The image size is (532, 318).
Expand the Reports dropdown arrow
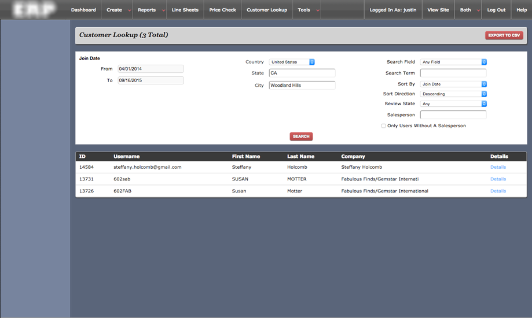(x=163, y=10)
